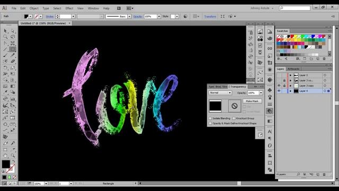Open control bar fill color dropdown
Image resolution: width=339 pixels, height=191 pixels.
30,16
